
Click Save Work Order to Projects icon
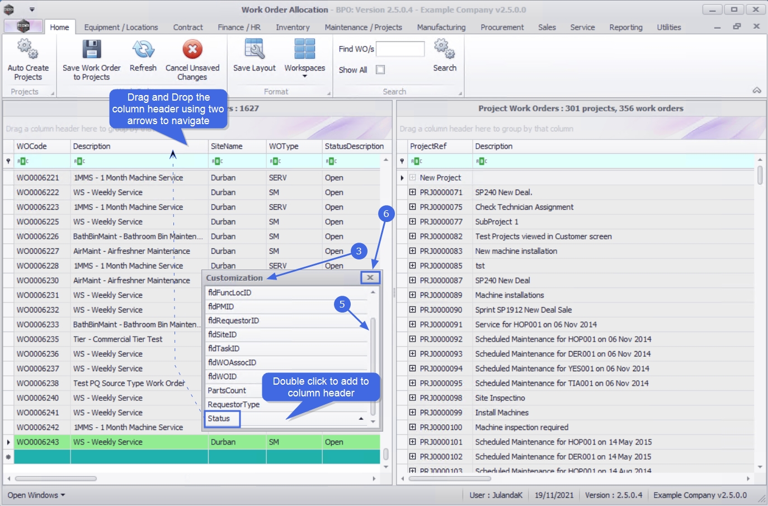point(91,50)
